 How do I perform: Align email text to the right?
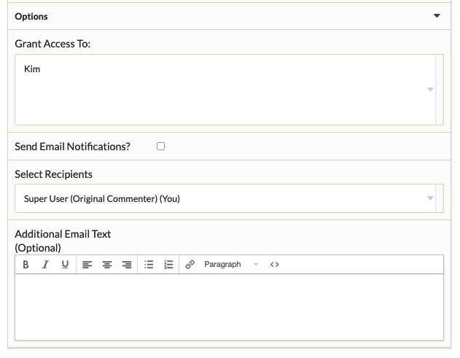pos(127,265)
